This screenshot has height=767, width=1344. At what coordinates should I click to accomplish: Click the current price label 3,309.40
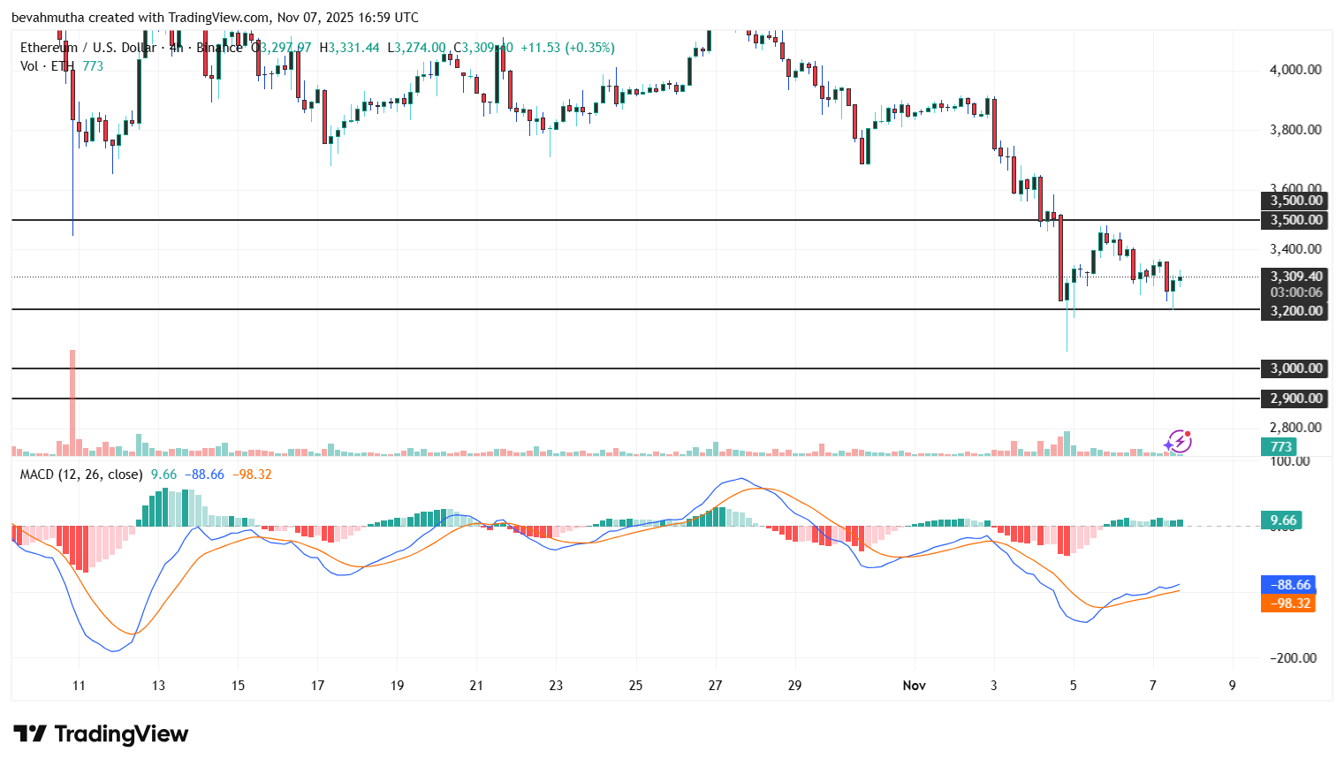pyautogui.click(x=1295, y=277)
